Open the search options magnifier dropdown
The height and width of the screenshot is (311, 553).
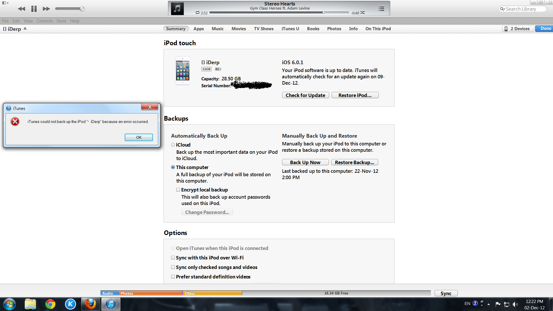[x=503, y=9]
